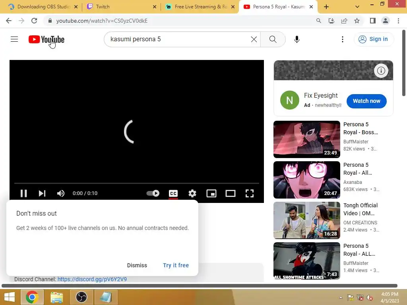The height and width of the screenshot is (305, 407).
Task: Open Persona 5 Royal Boss video thumbnail
Action: pos(306,139)
